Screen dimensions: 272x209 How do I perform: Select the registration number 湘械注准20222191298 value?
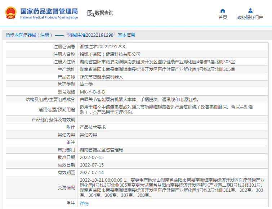point(102,46)
